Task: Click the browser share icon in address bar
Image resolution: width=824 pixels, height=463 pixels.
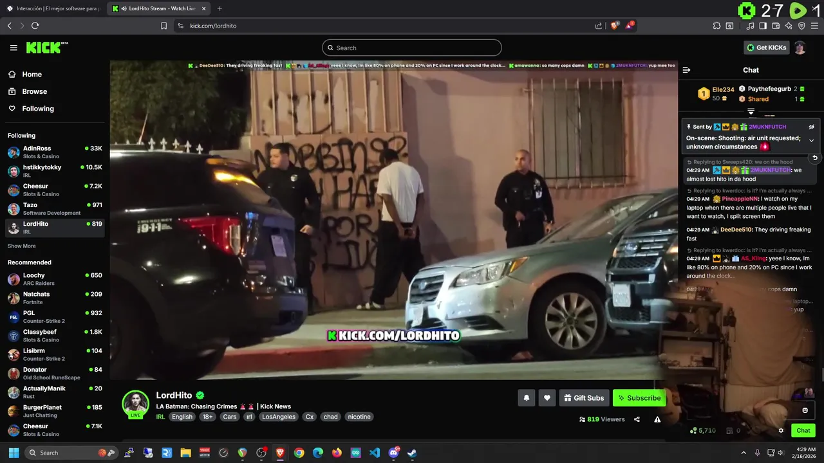Action: coord(599,26)
